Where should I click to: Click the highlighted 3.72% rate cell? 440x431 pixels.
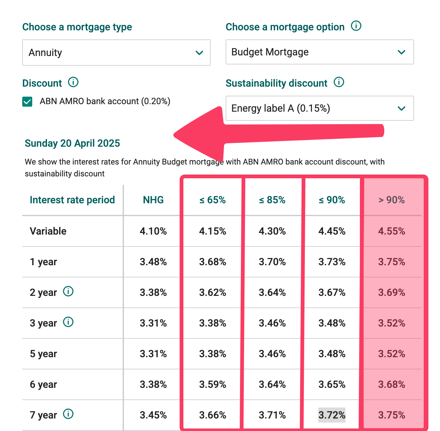332,415
